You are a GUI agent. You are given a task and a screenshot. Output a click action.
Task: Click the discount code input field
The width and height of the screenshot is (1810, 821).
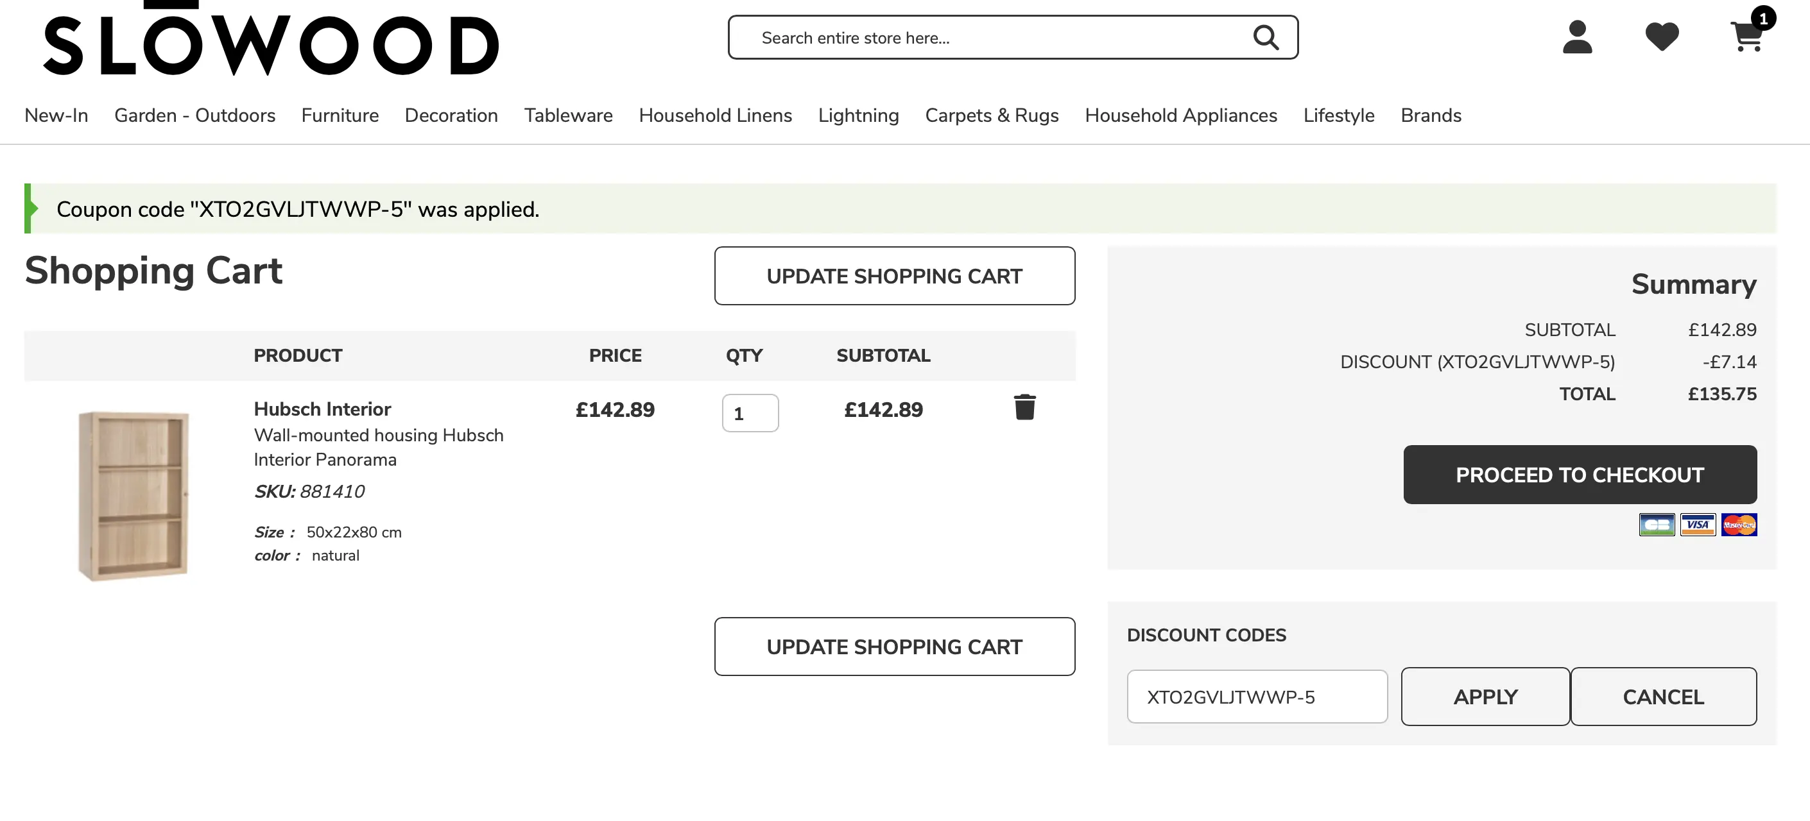pos(1257,697)
